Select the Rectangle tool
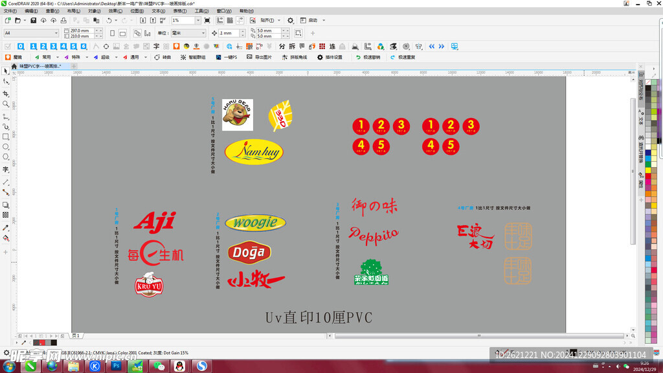 [x=5, y=137]
